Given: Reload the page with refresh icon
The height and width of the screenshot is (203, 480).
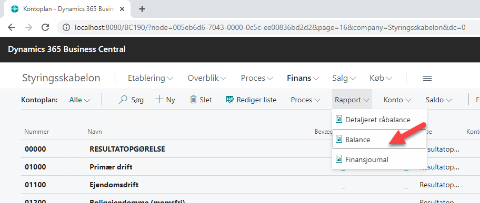Looking at the screenshot, I should click(x=45, y=27).
